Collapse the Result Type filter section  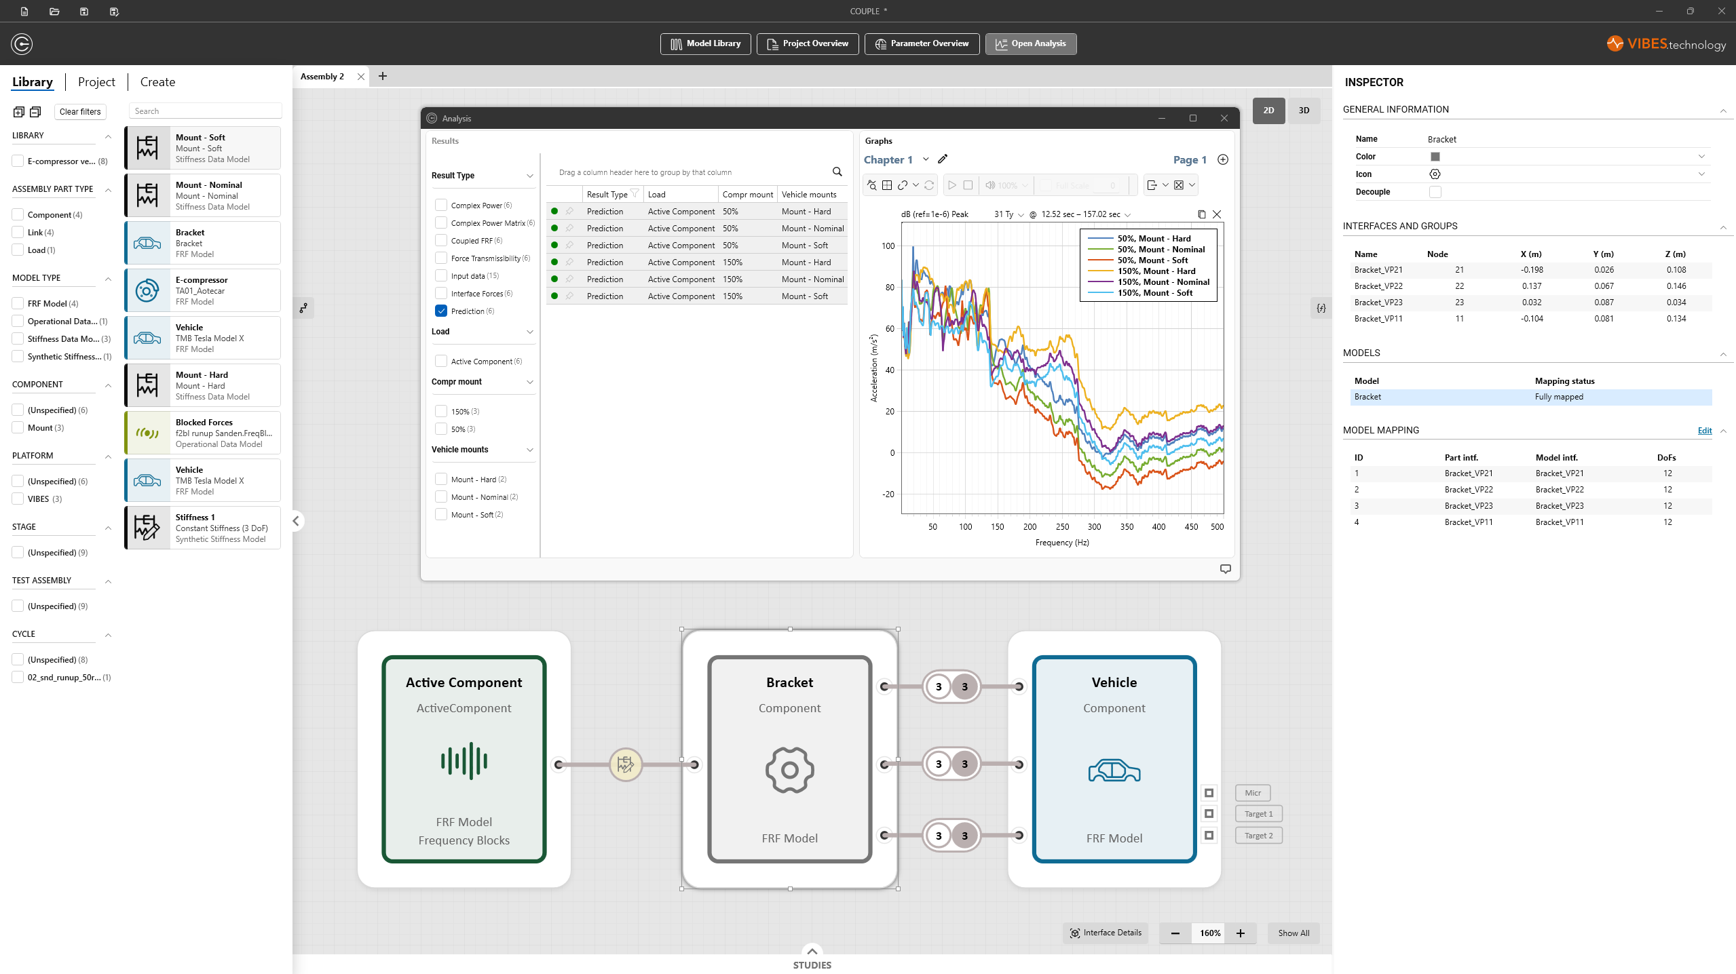530,176
